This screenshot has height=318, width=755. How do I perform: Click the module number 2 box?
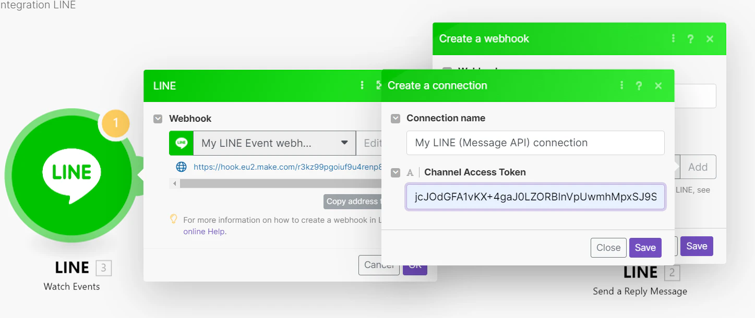coord(672,273)
